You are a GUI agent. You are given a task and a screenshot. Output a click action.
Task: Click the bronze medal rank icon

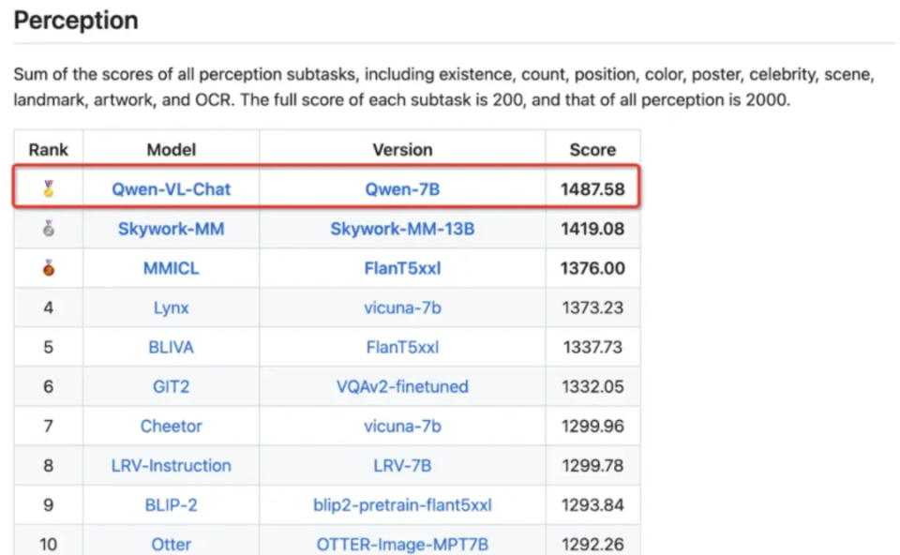click(x=49, y=267)
